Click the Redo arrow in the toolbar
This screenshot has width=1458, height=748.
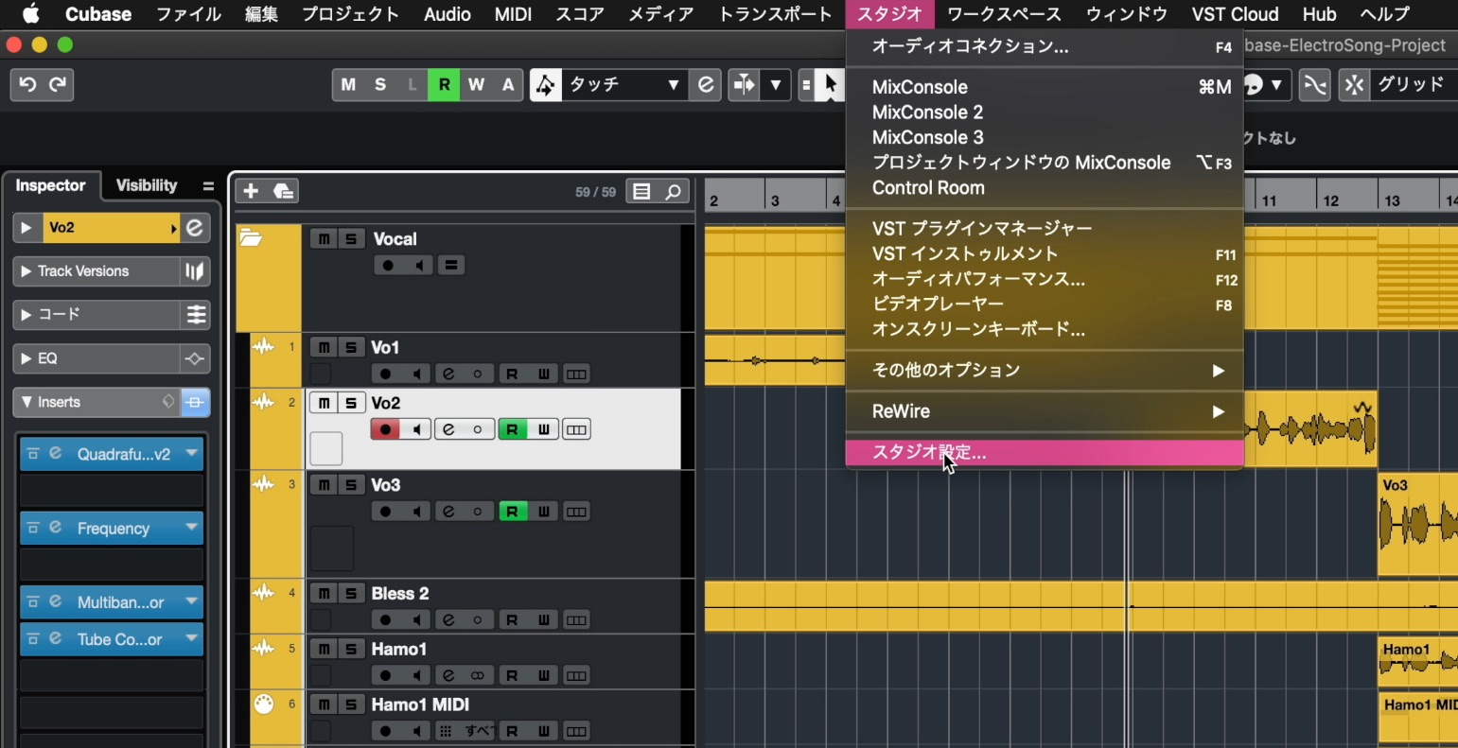(x=57, y=85)
